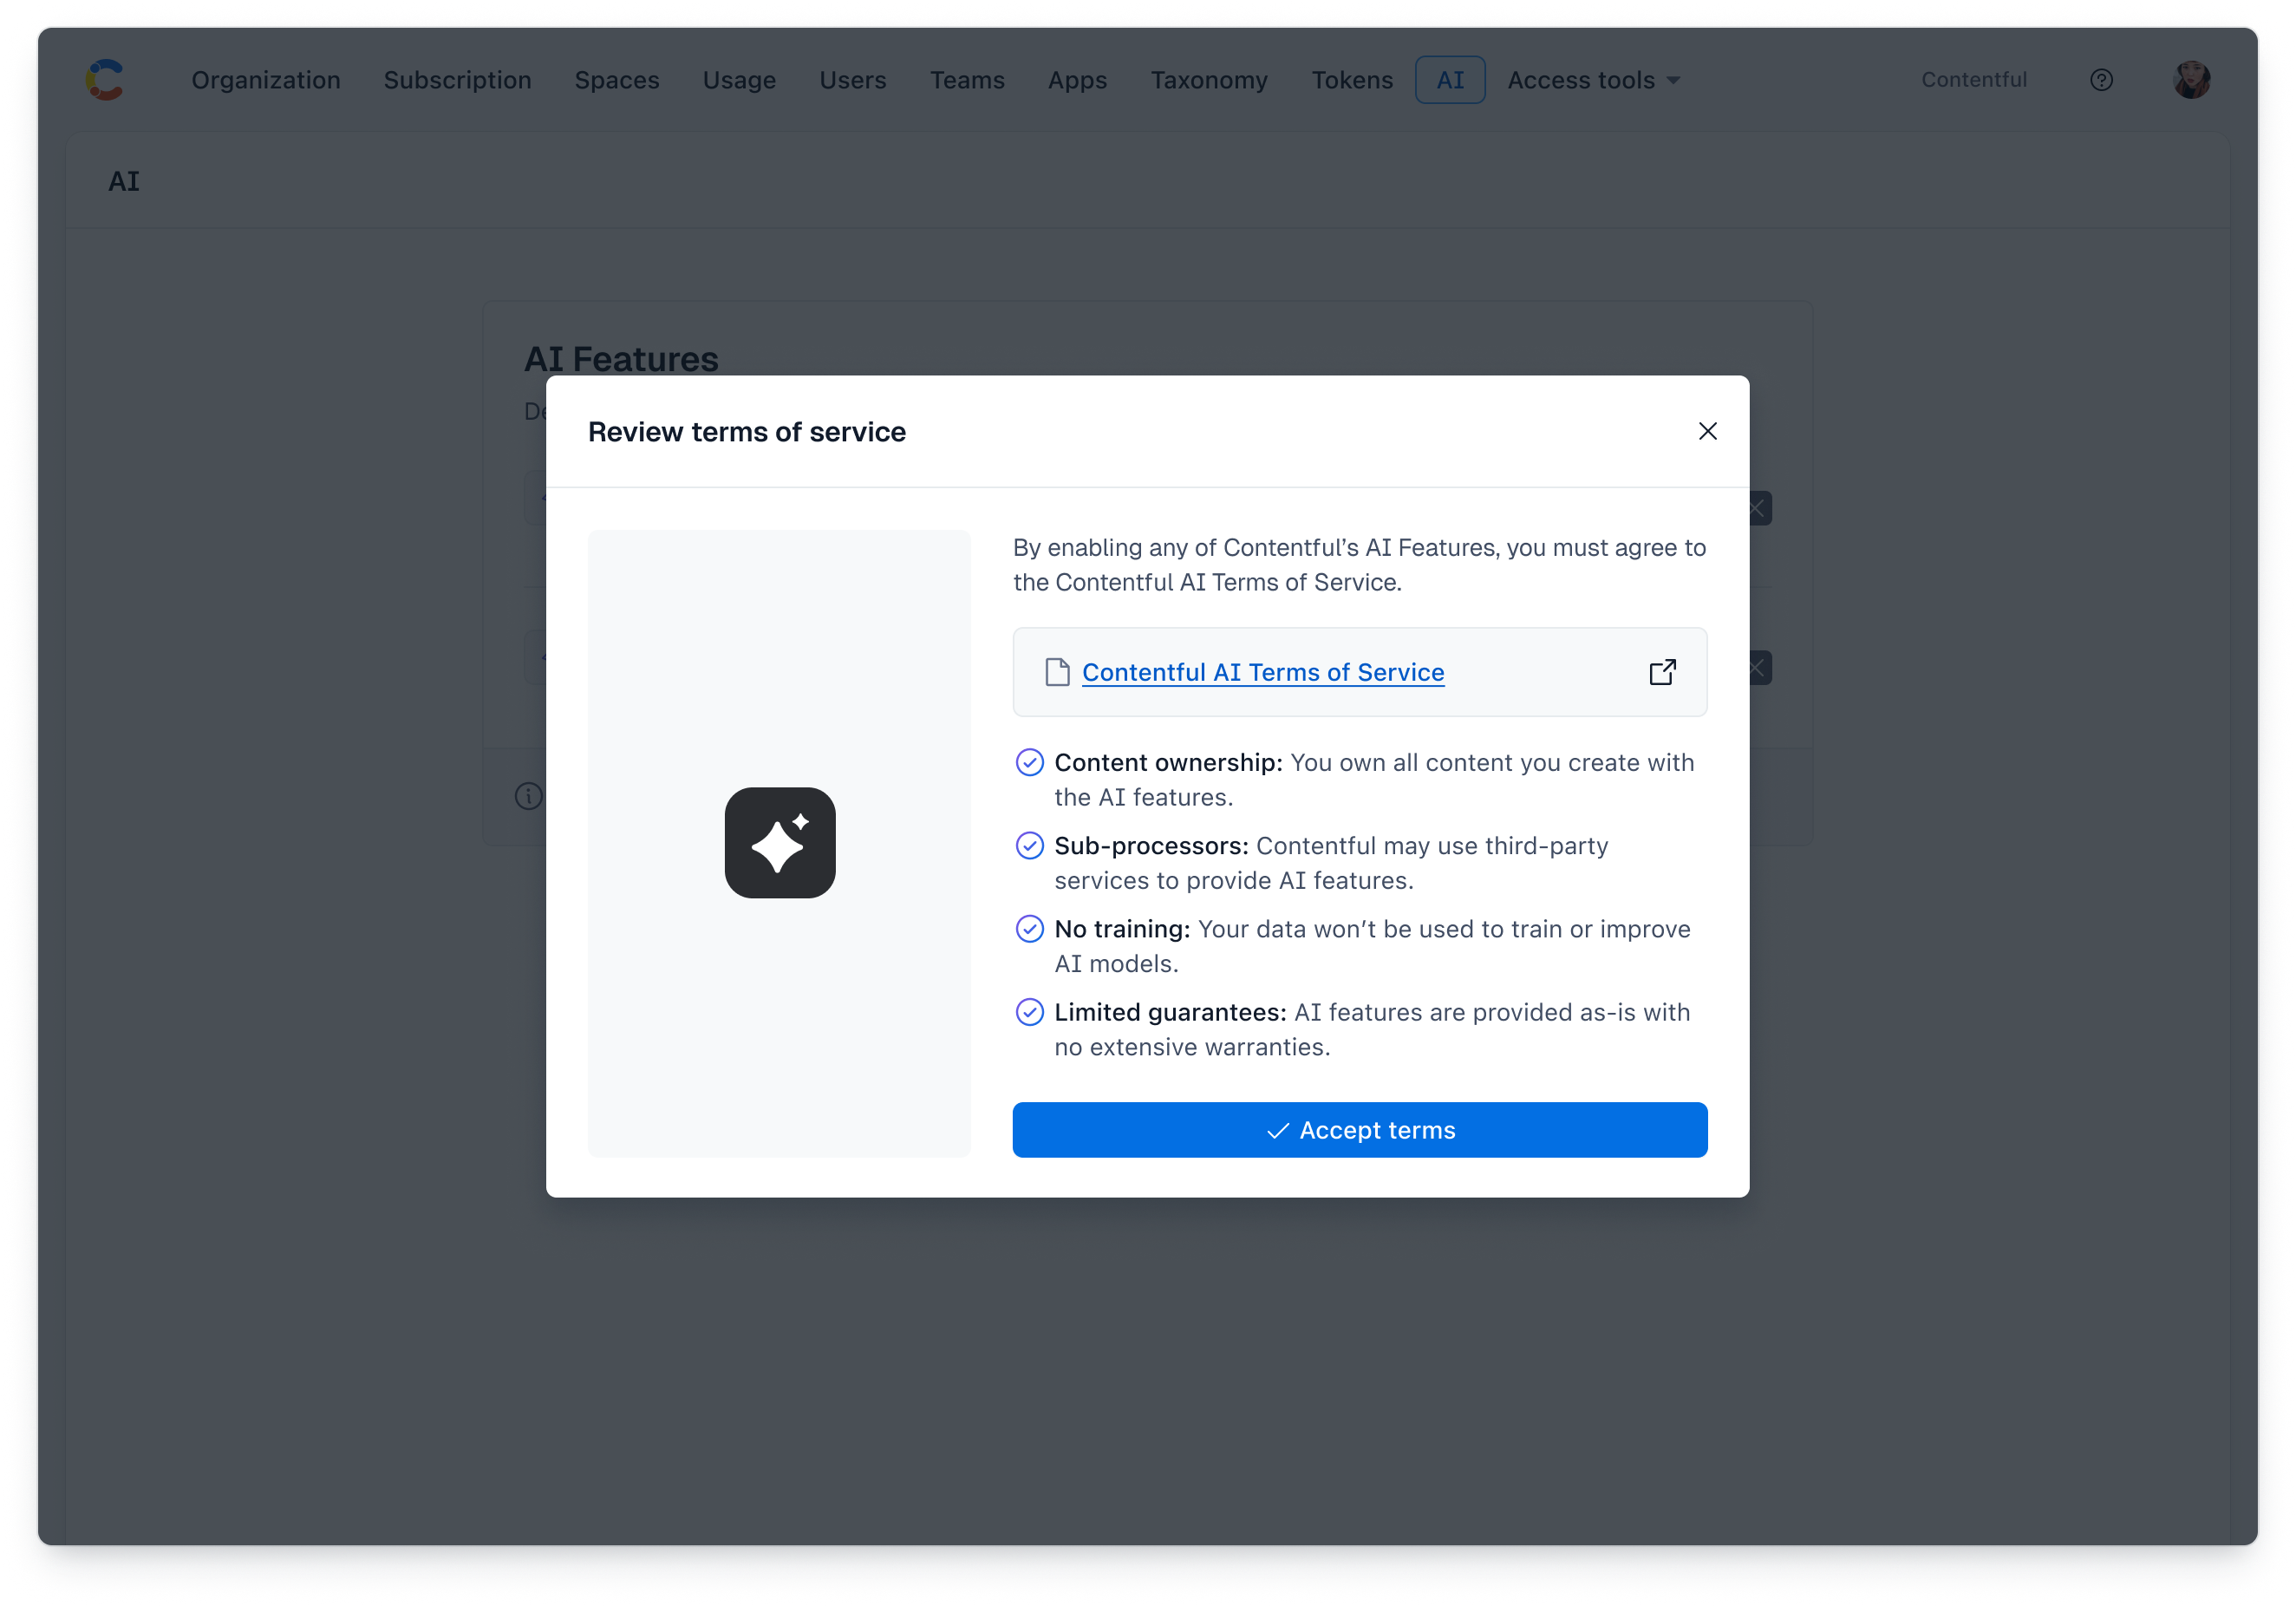Image resolution: width=2296 pixels, height=1606 pixels.
Task: Expand the Access tools dropdown
Action: [x=1593, y=80]
